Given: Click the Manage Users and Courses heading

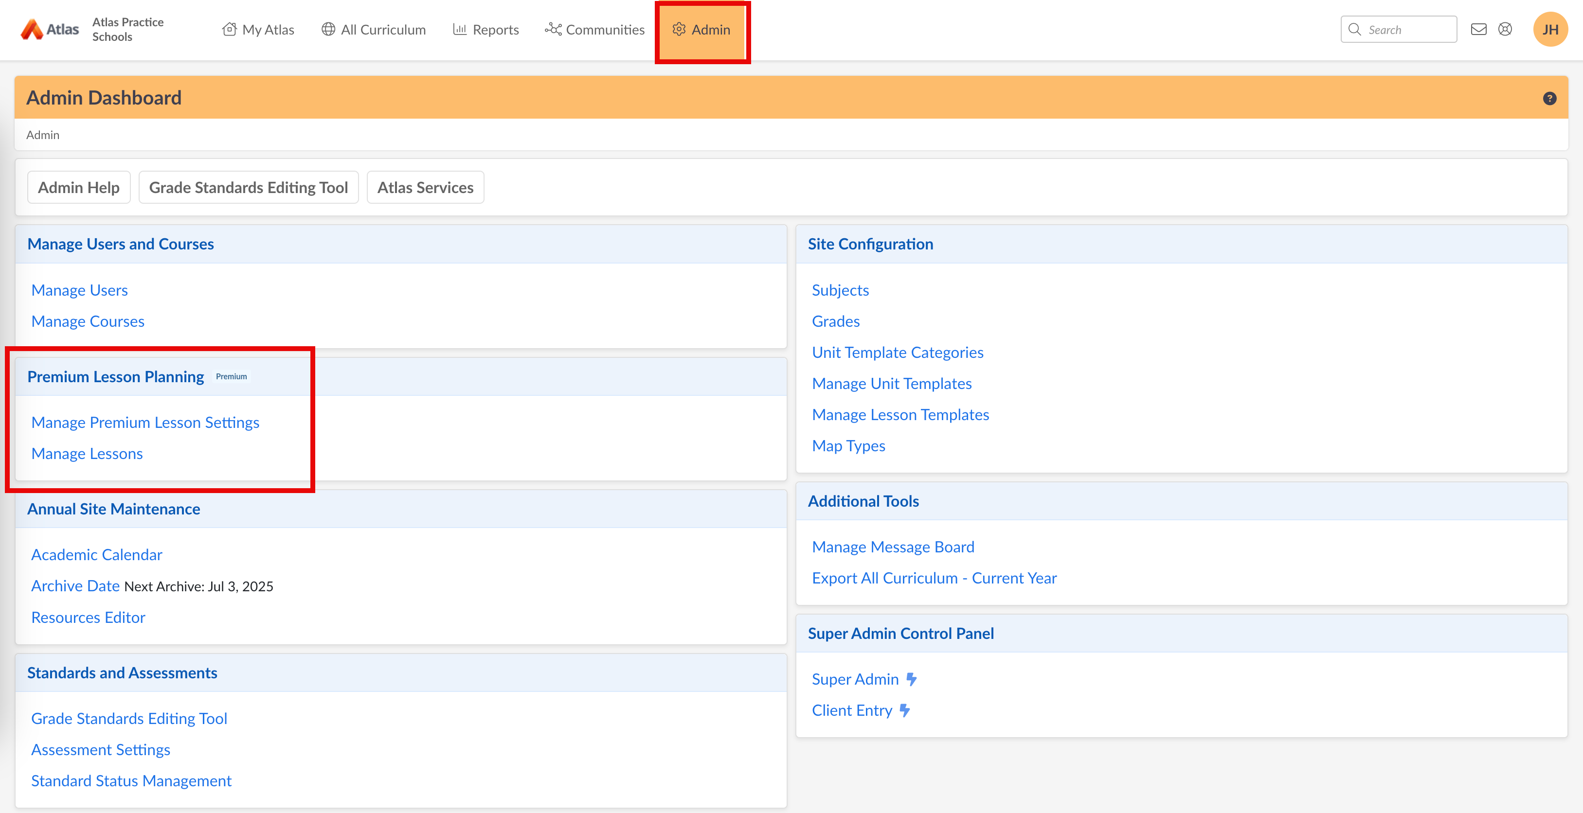Looking at the screenshot, I should point(121,245).
